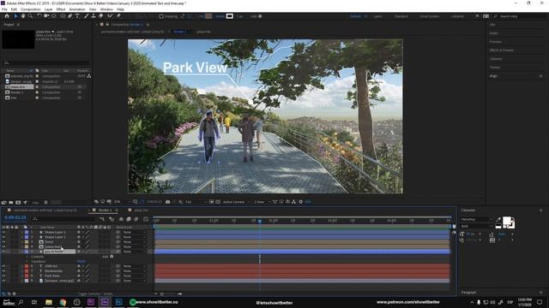
Task: Select the Brush tool
Action: pos(86,16)
